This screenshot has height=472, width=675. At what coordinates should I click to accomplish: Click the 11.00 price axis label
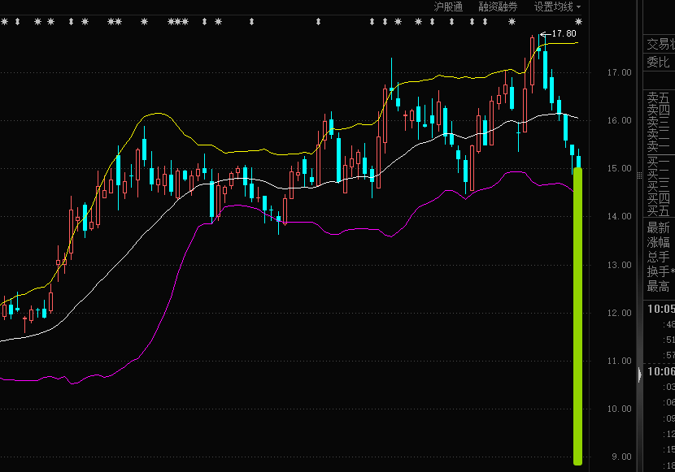(x=620, y=361)
